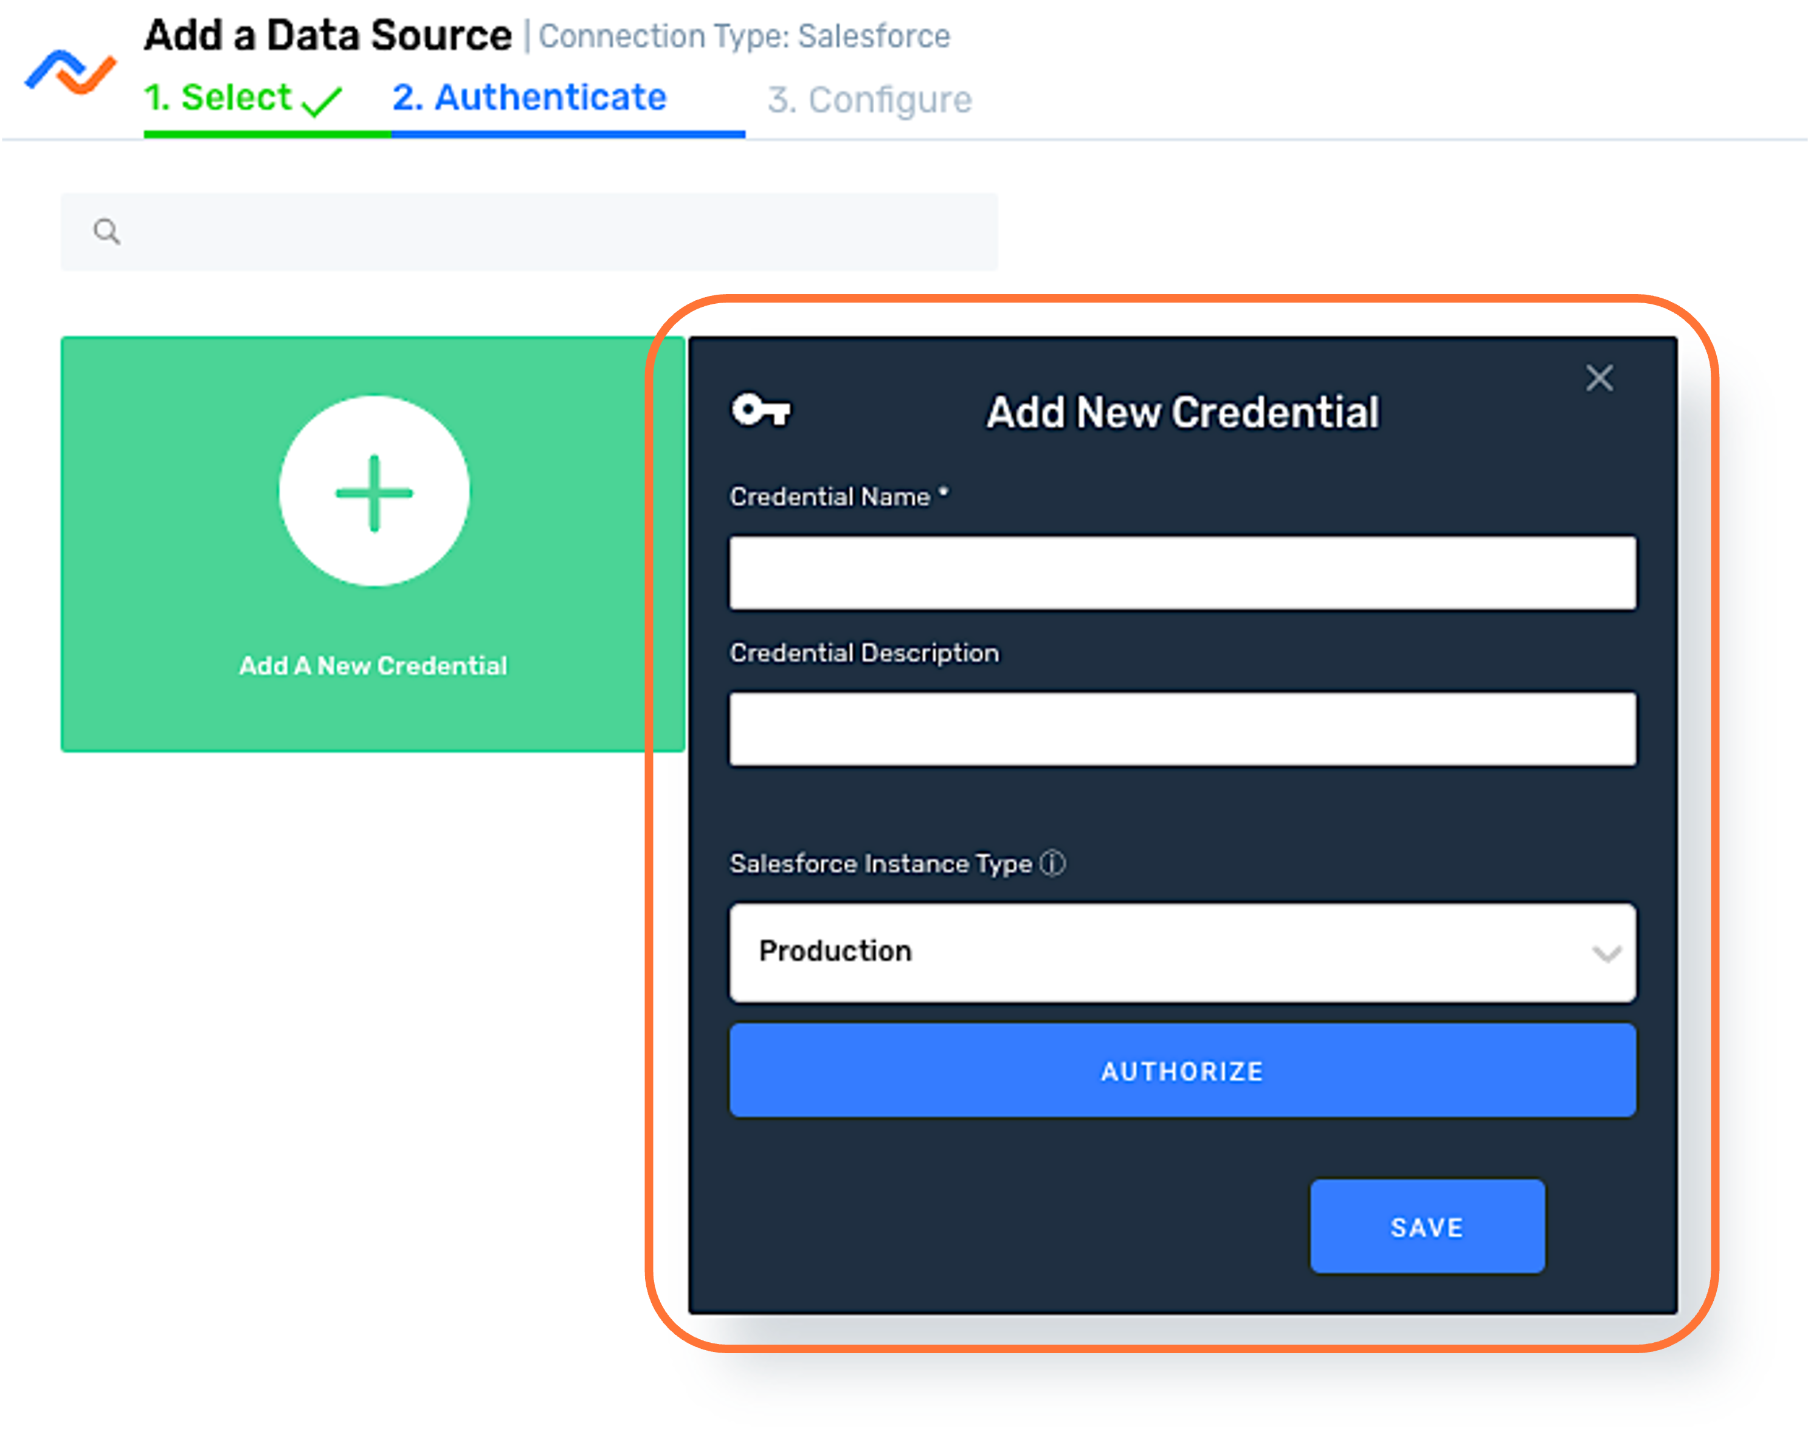Click the AUTHORIZE button
This screenshot has height=1437, width=1808.
[1182, 1070]
